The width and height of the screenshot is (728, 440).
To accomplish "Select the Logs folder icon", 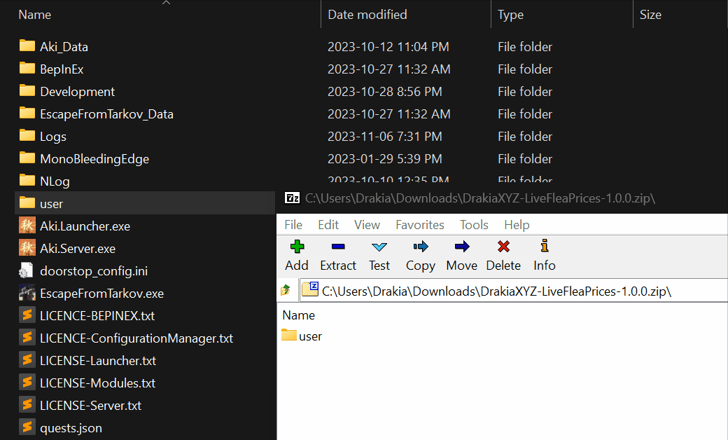I will click(x=27, y=135).
